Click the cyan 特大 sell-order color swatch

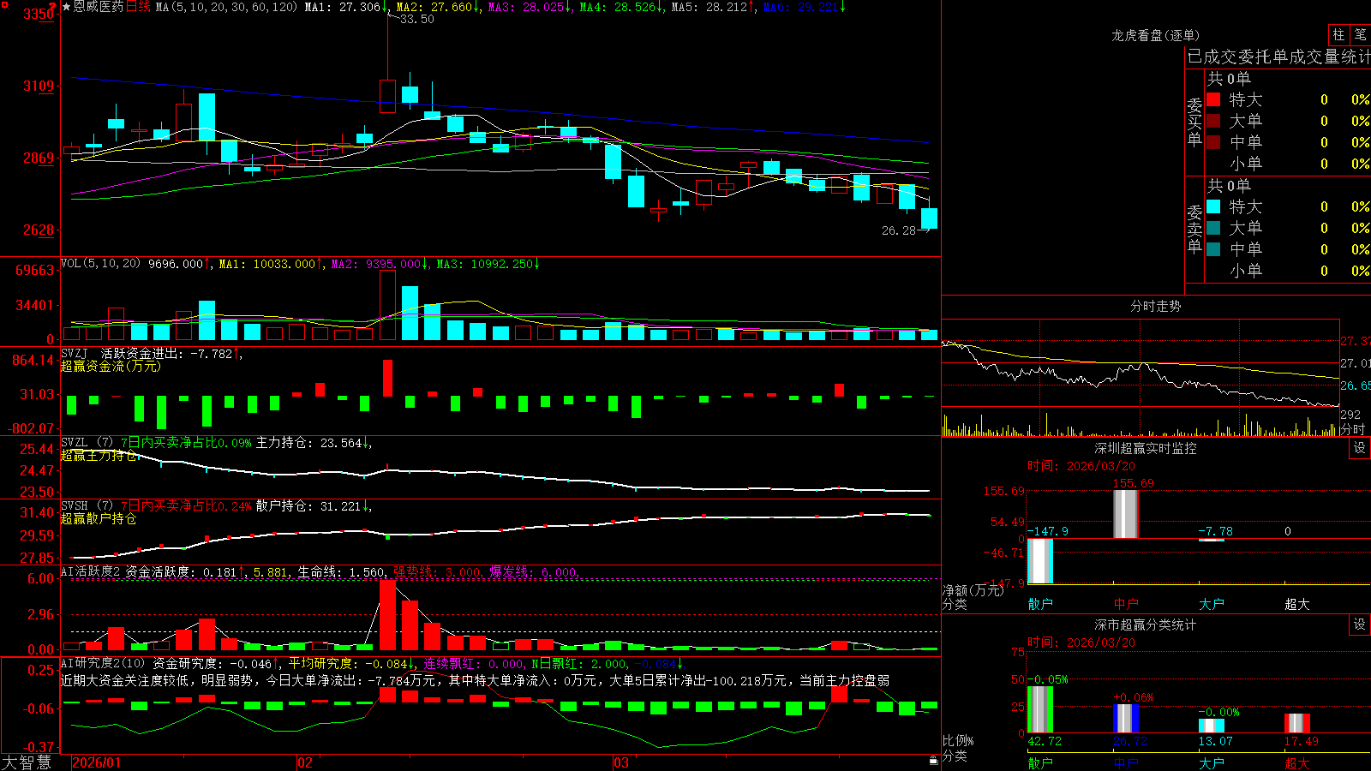(x=1213, y=206)
